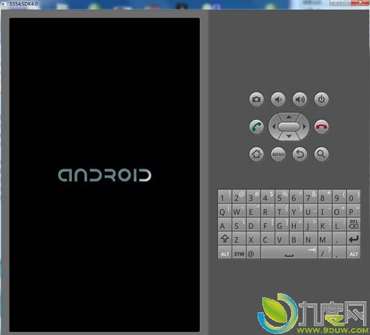Lower volume with volume down button

click(x=278, y=99)
